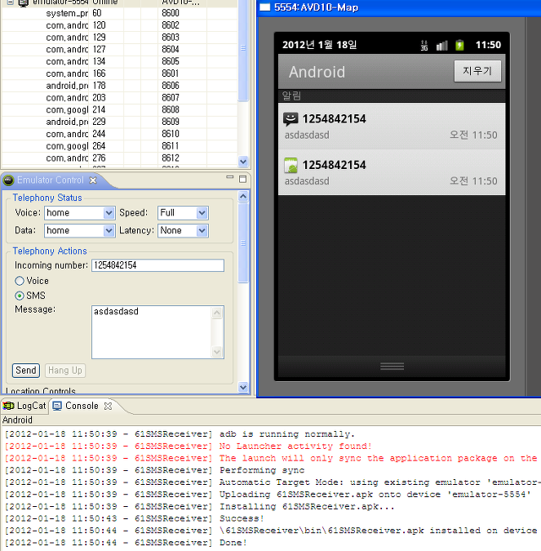Select process row with port 8603
The height and width of the screenshot is (551, 541).
pyautogui.click(x=119, y=38)
